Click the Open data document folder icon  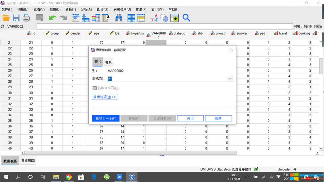6,18
